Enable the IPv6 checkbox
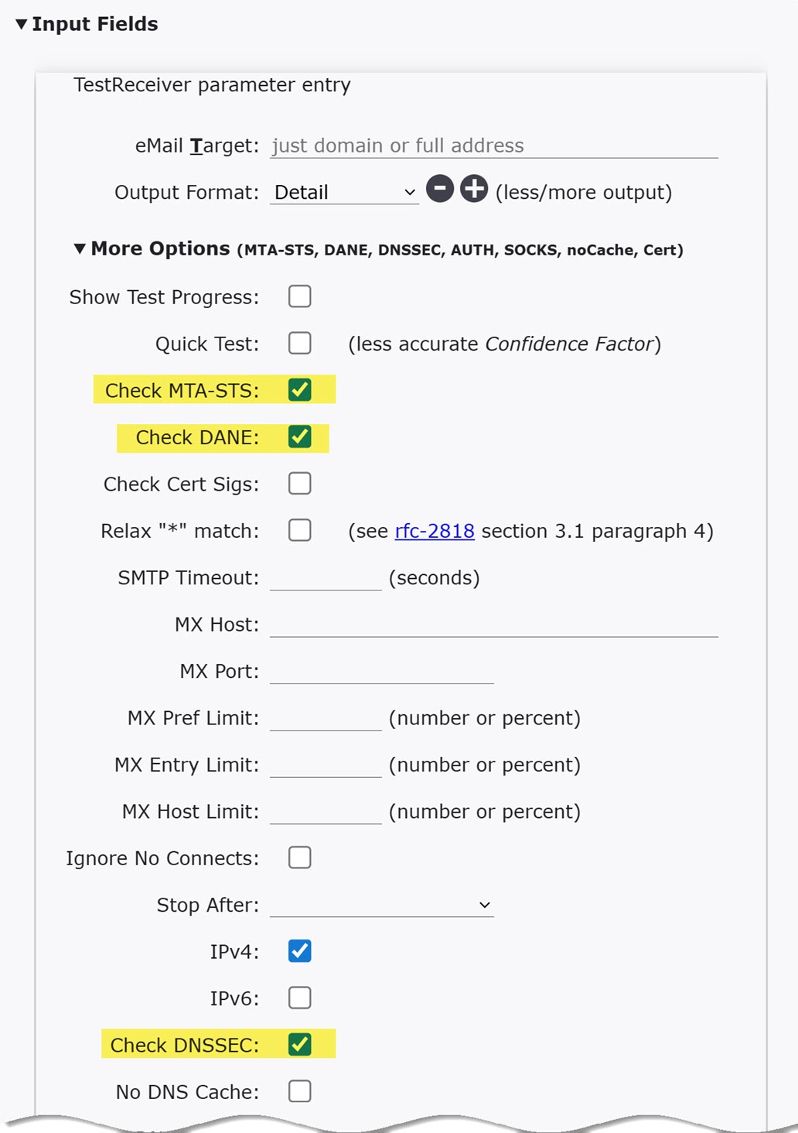The height and width of the screenshot is (1133, 798). tap(300, 998)
